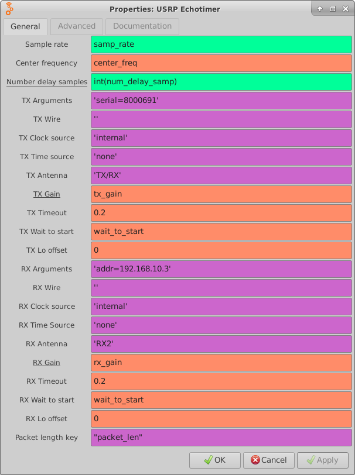Click the Center frequency input
The height and width of the screenshot is (475, 355).
click(x=221, y=63)
